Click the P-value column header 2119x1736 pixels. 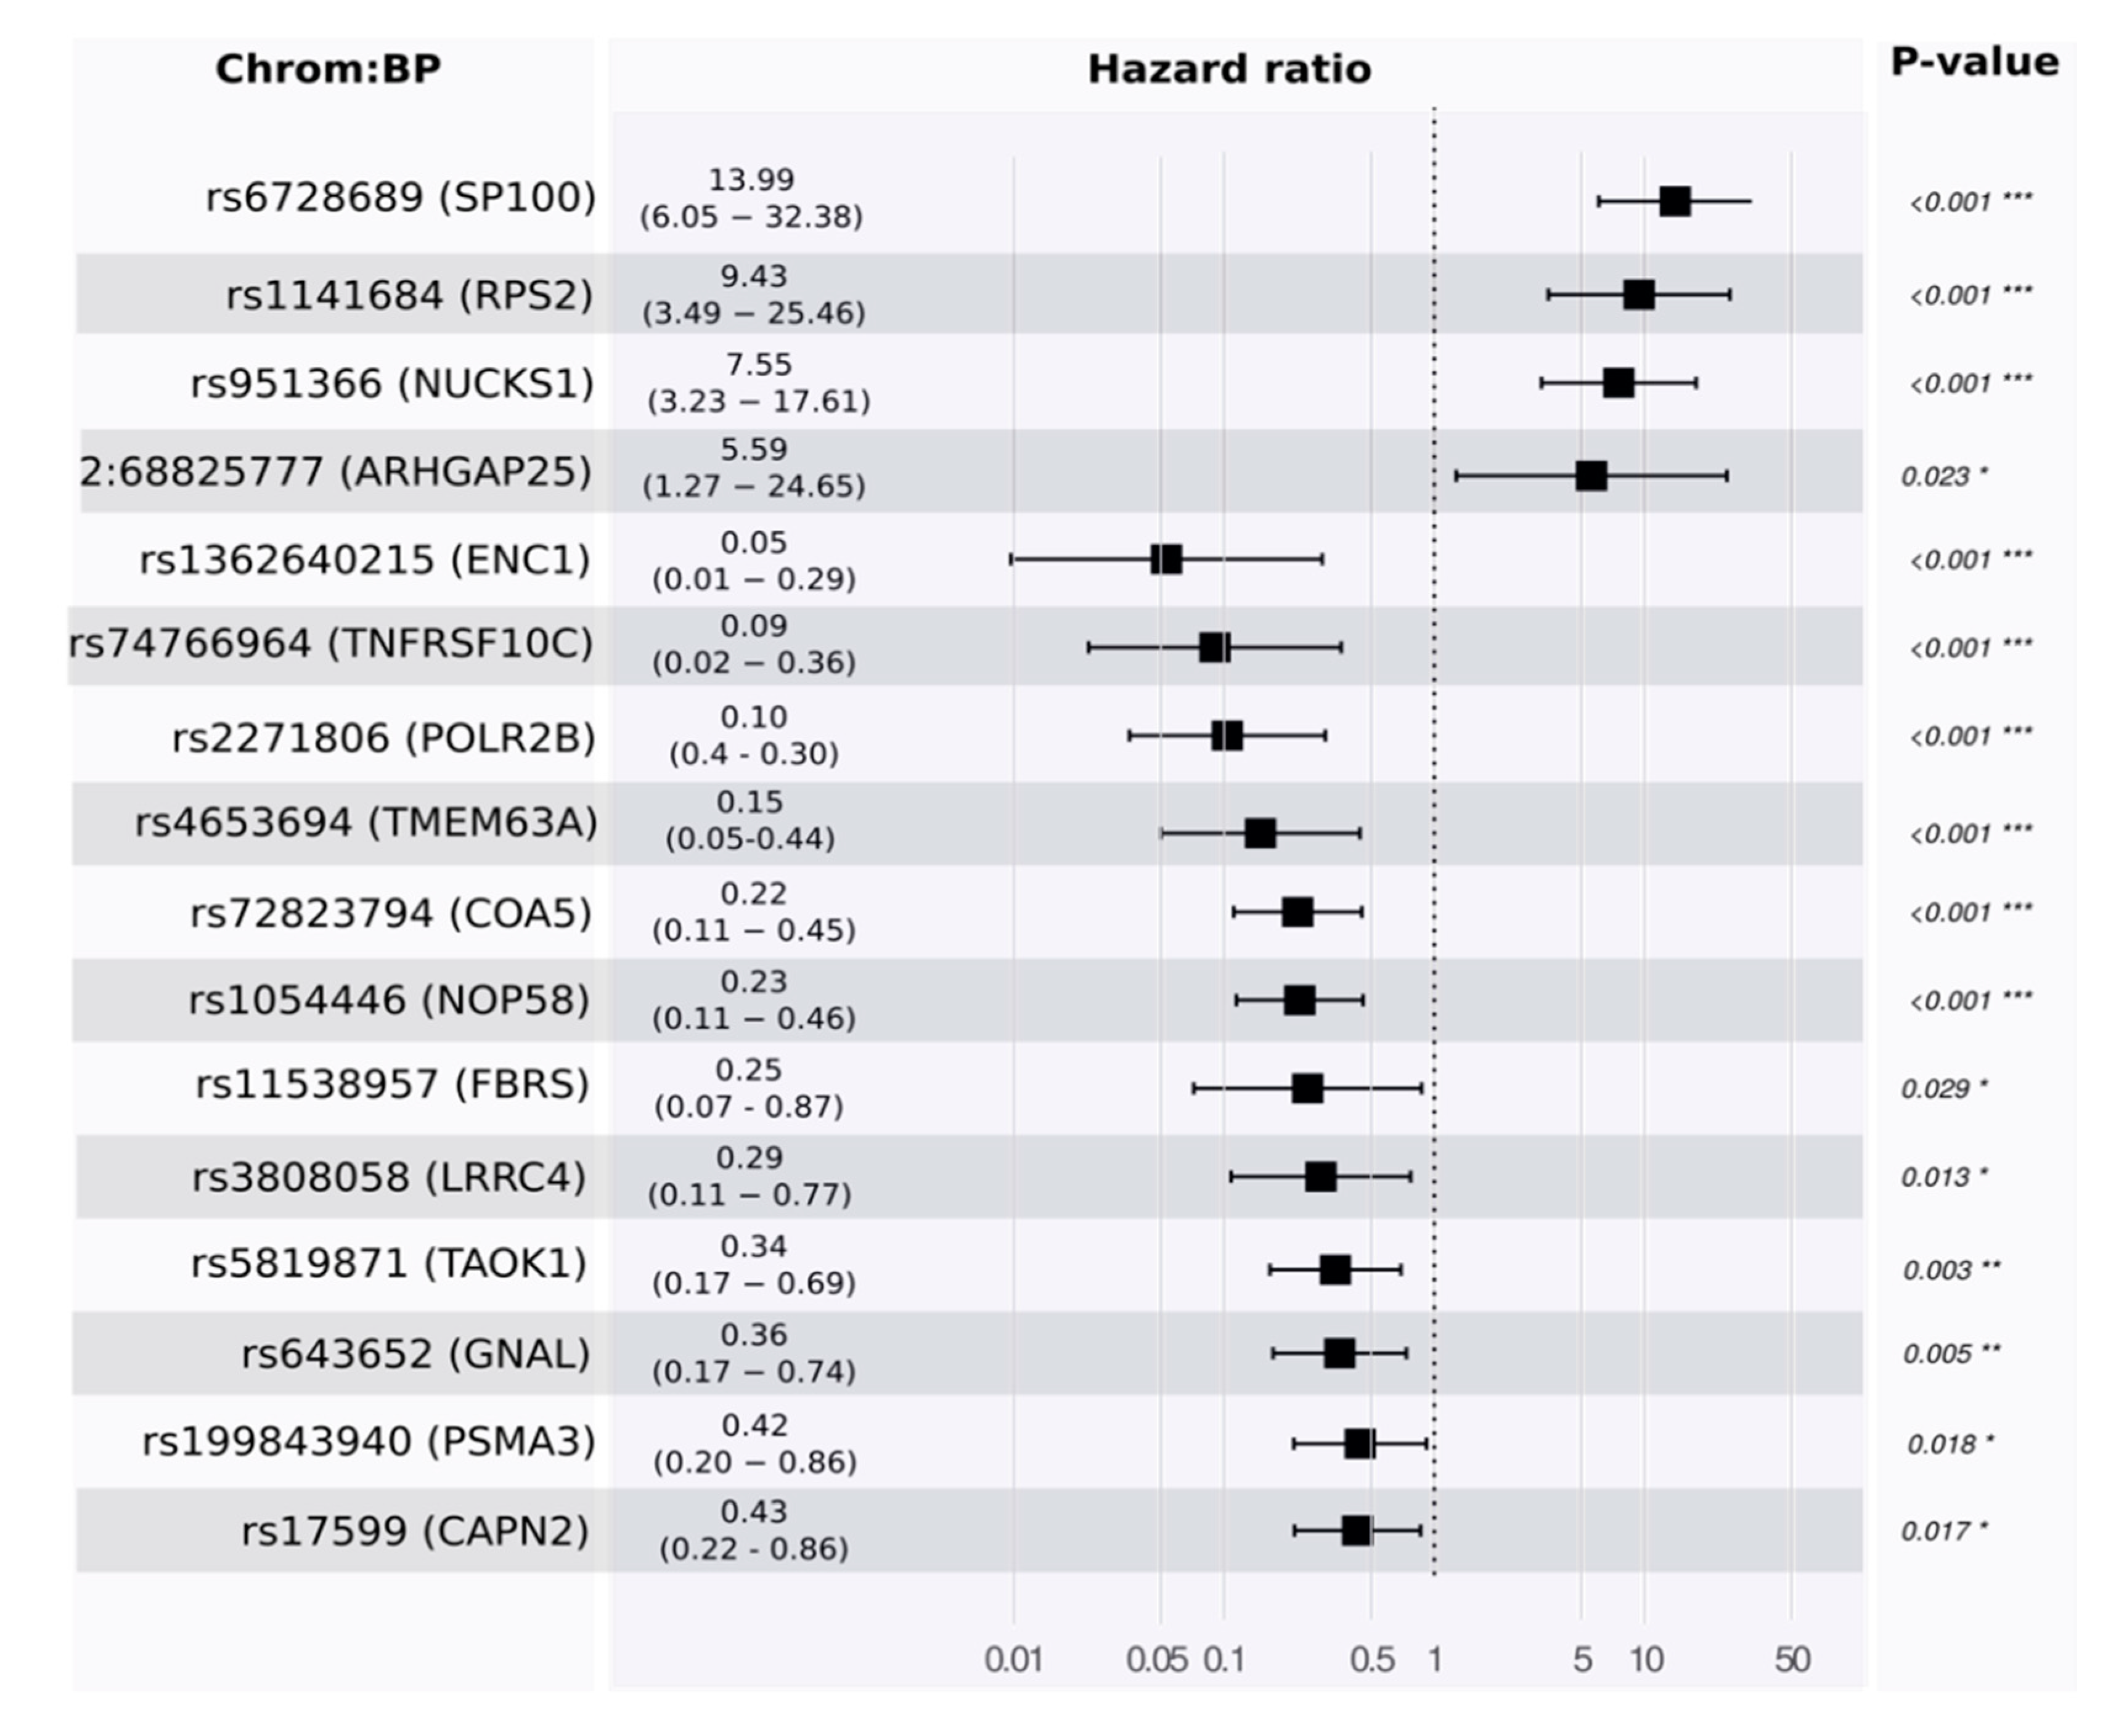tap(1974, 62)
